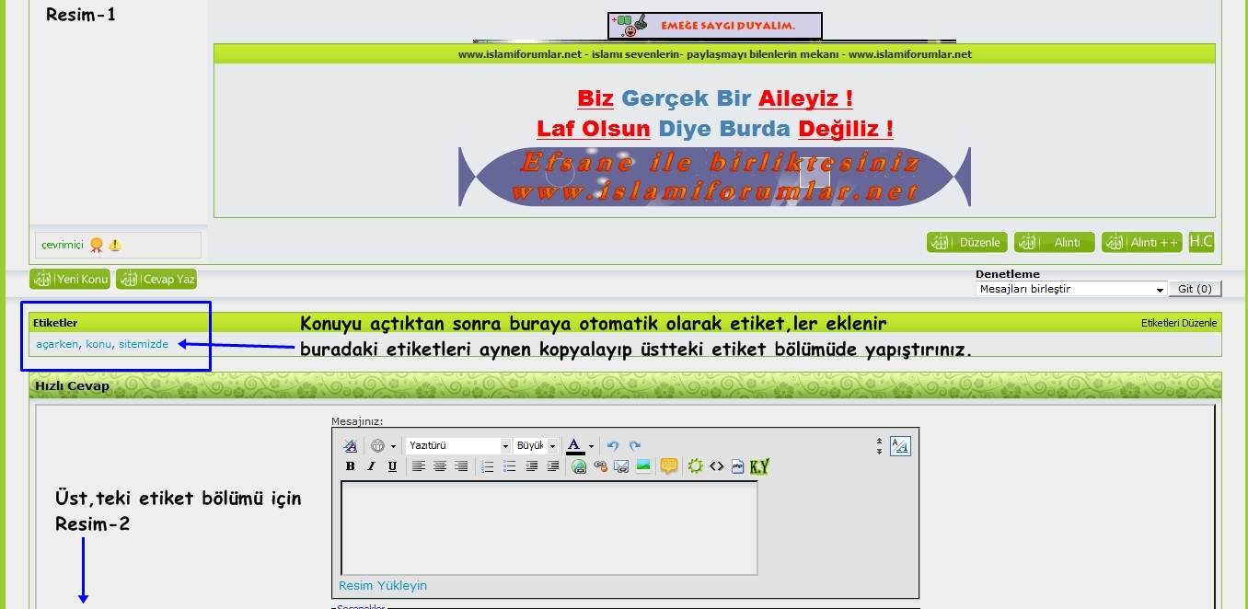The width and height of the screenshot is (1248, 609).
Task: Click the Git (0) button
Action: click(1195, 289)
